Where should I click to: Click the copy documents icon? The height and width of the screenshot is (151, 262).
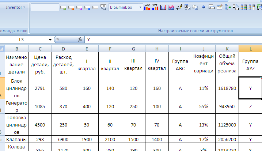(x=195, y=7)
